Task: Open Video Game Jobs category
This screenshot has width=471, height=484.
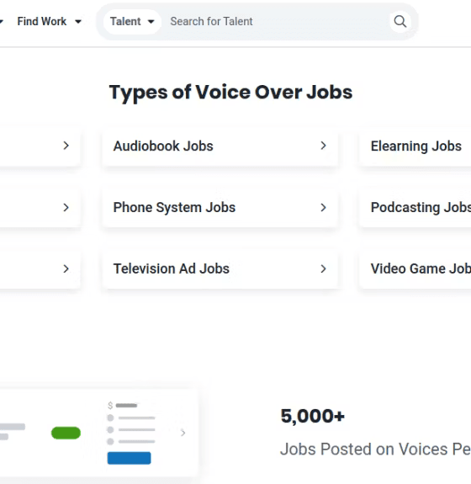Action: pos(415,269)
